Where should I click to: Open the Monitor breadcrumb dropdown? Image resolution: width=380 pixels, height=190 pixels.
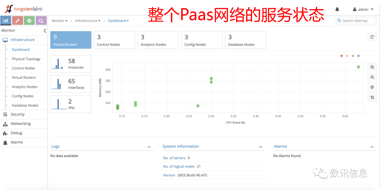(59, 21)
